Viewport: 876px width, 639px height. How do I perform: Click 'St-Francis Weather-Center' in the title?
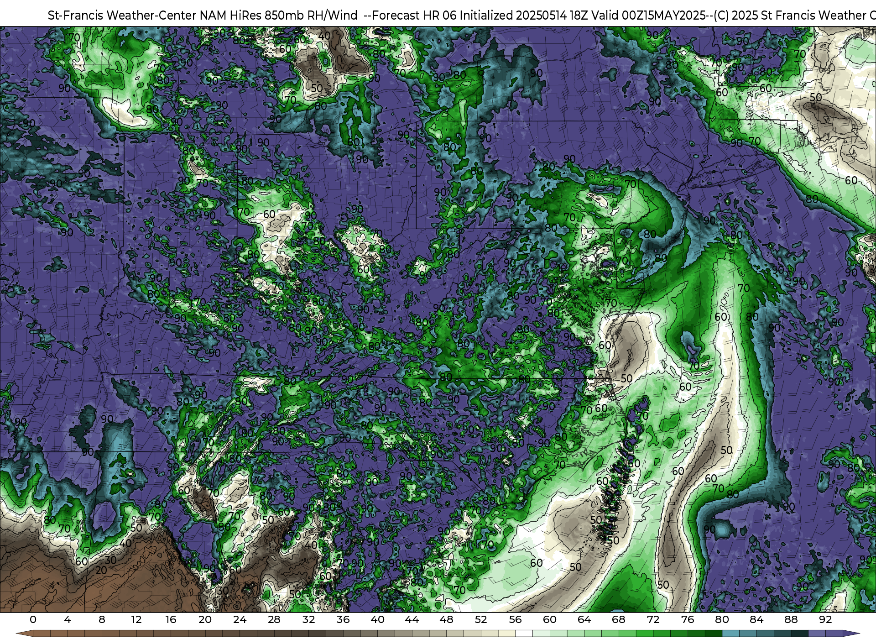[122, 16]
